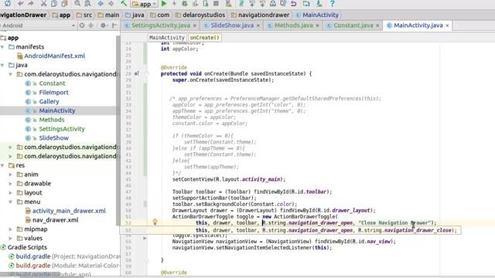Expand the drawable folder

(x=11, y=184)
